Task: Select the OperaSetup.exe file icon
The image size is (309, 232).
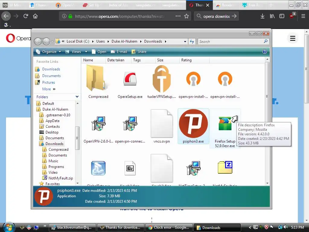Action: [130, 79]
